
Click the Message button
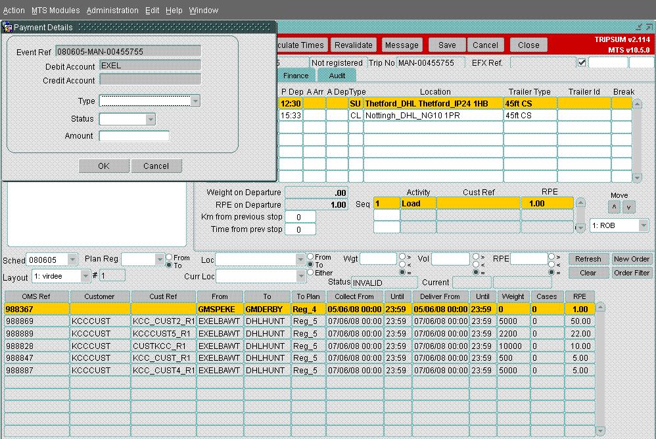point(402,45)
